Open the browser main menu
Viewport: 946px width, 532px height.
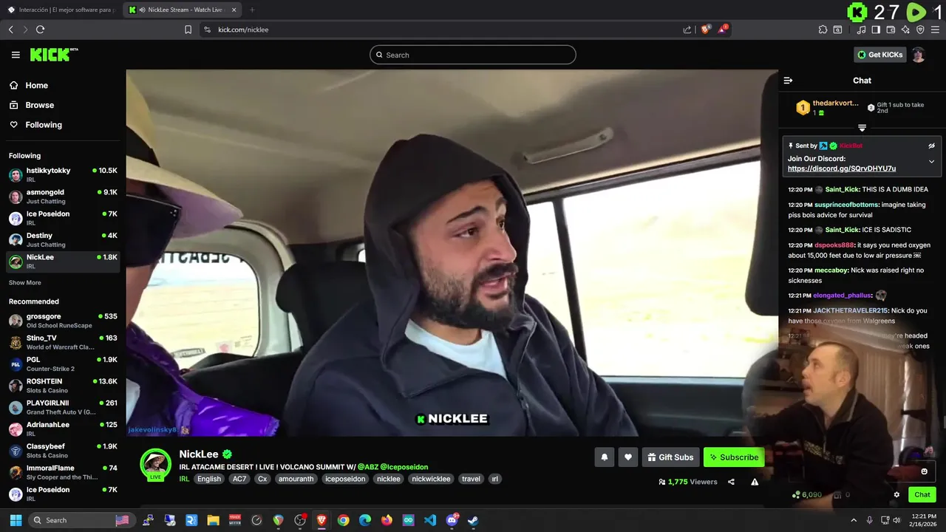point(936,30)
